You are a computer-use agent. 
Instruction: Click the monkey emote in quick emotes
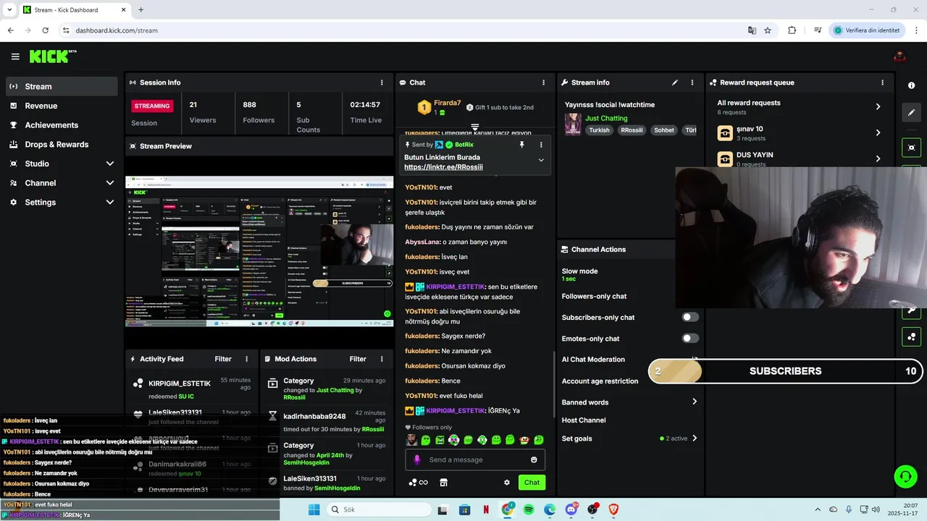[x=524, y=440]
